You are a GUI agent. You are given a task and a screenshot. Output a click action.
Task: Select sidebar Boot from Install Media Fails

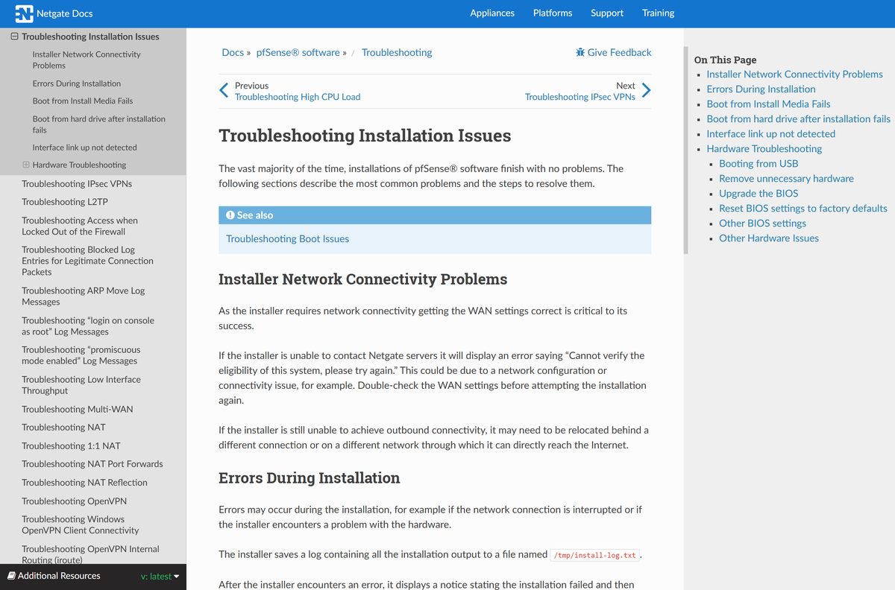83,101
